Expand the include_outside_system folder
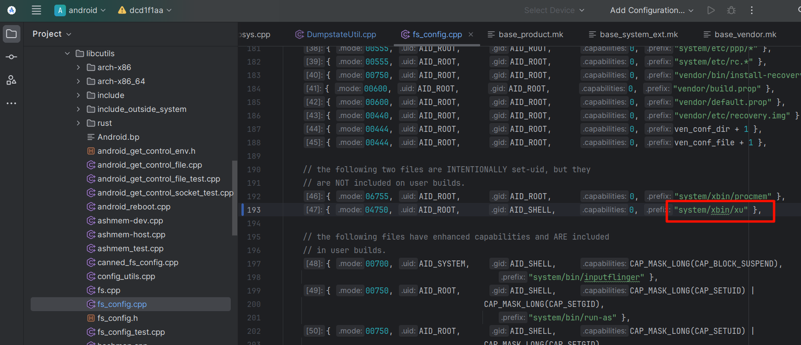This screenshot has height=345, width=801. tap(78, 109)
